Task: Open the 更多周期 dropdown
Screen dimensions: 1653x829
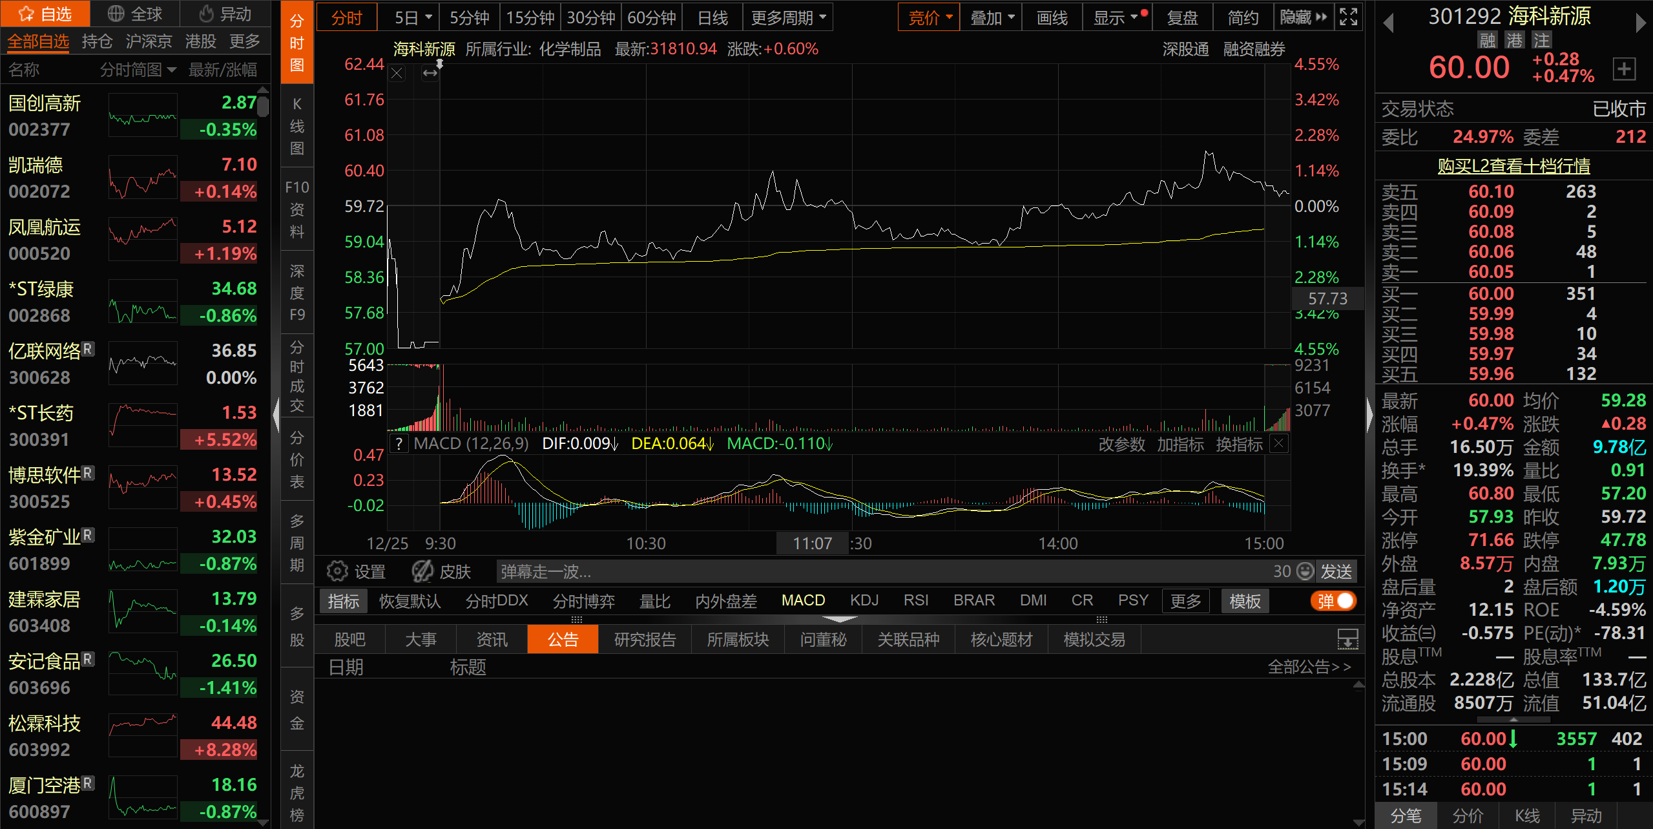Action: point(788,17)
